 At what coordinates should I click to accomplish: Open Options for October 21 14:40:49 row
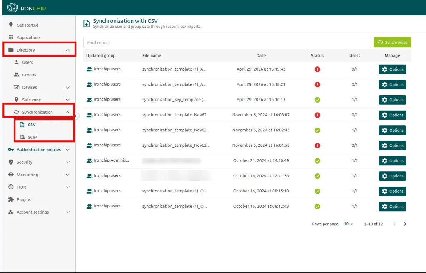pos(392,161)
